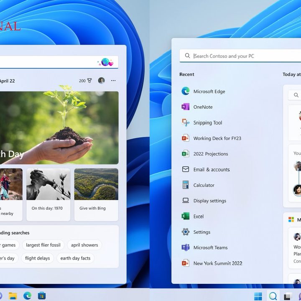Open the hikers card labeled 'nearby'
Viewport: 301px width, 301px height.
point(11,195)
